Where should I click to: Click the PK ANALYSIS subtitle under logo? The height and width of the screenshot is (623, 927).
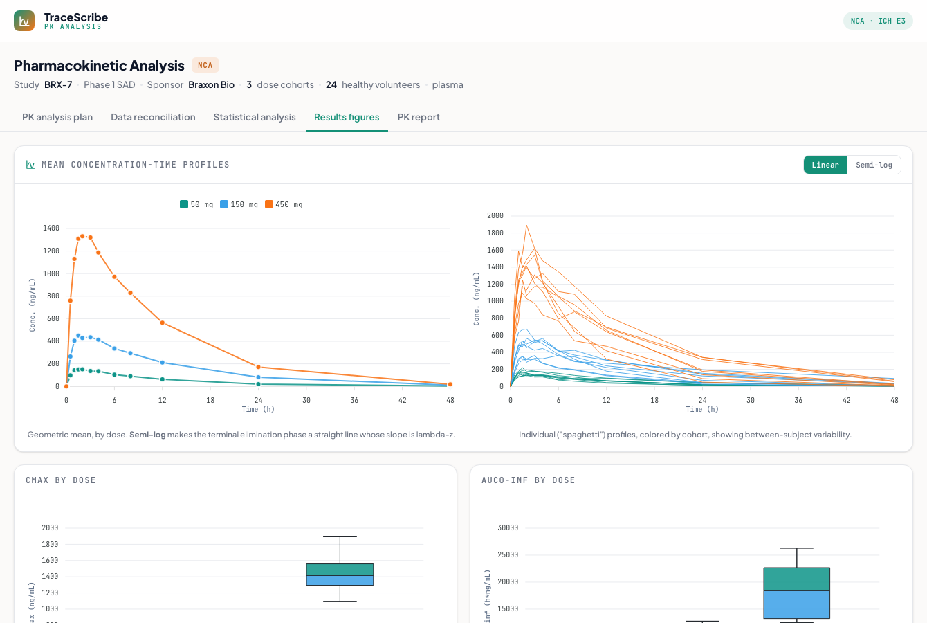(x=73, y=27)
